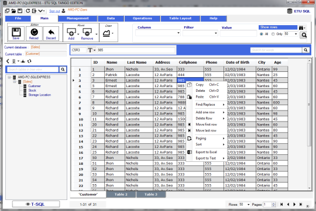This screenshot has height=211, width=316.
Task: Select the Stock table in tree
Action: point(32,91)
